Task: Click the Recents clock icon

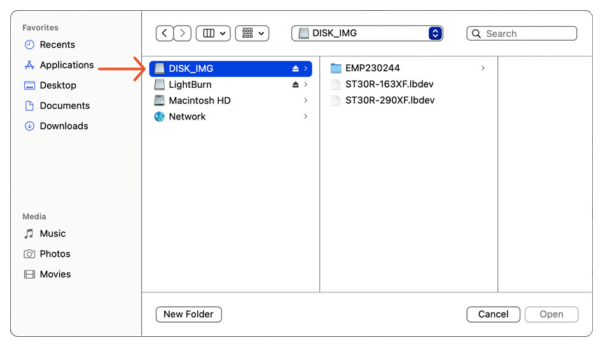Action: tap(29, 44)
